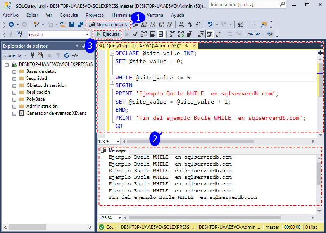Click the Object Explorer activity monitor pulse icon
The image size is (326, 233).
click(x=75, y=55)
